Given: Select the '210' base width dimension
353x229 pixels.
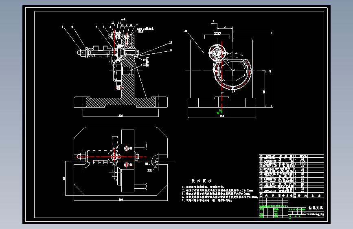Looking at the screenshot, I should coord(121,116).
